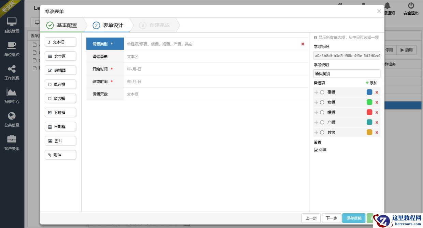Select the 请假事由 form field row
423x228 pixels.
198,57
